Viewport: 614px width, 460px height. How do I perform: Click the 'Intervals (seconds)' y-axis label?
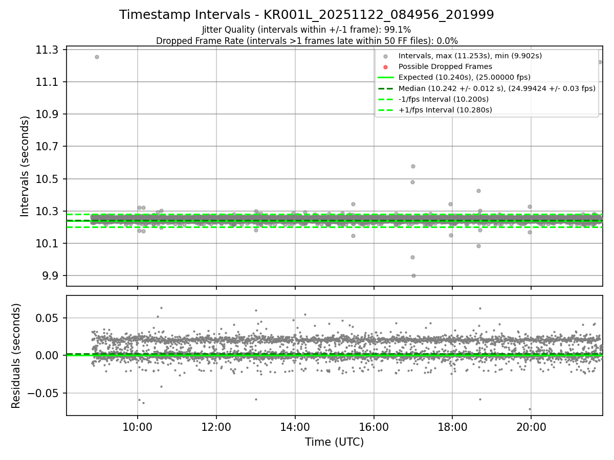[25, 166]
